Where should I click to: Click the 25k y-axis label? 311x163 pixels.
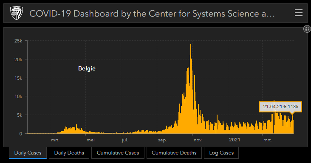click(18, 41)
